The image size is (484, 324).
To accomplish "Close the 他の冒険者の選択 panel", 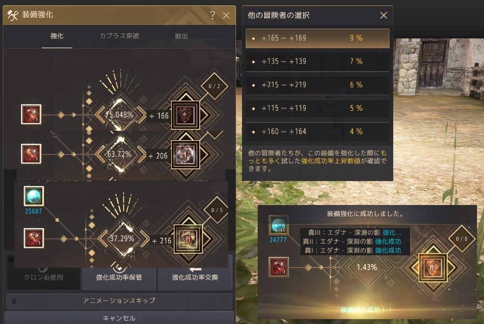I will (x=384, y=15).
